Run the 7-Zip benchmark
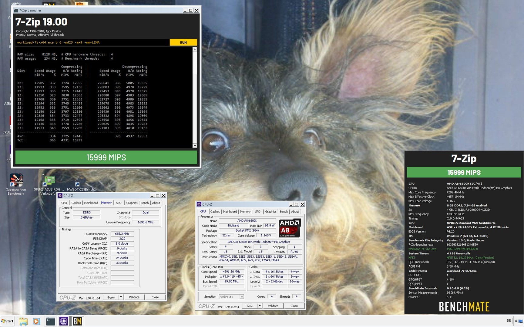 [183, 42]
